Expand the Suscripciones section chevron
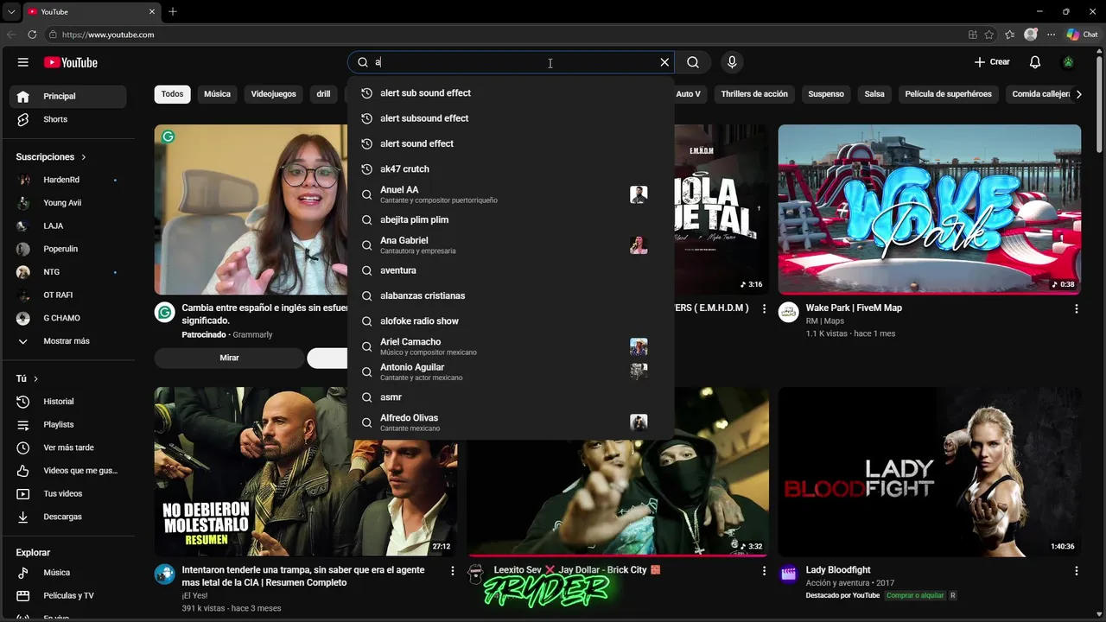Viewport: 1106px width, 622px height. [x=84, y=157]
